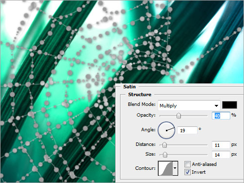Click the Size field showing 14
Viewport: 244px width, 183px height.
pyautogui.click(x=221, y=155)
